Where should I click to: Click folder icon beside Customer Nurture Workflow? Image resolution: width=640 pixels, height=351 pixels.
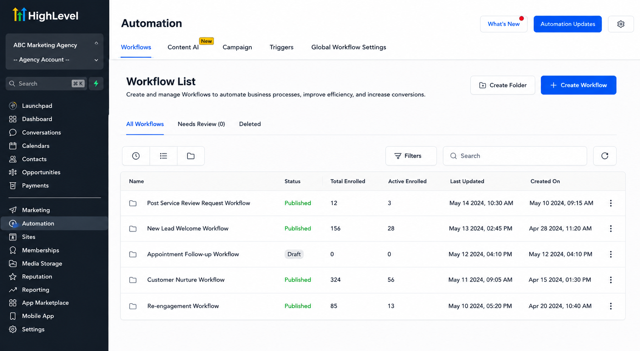tap(133, 280)
